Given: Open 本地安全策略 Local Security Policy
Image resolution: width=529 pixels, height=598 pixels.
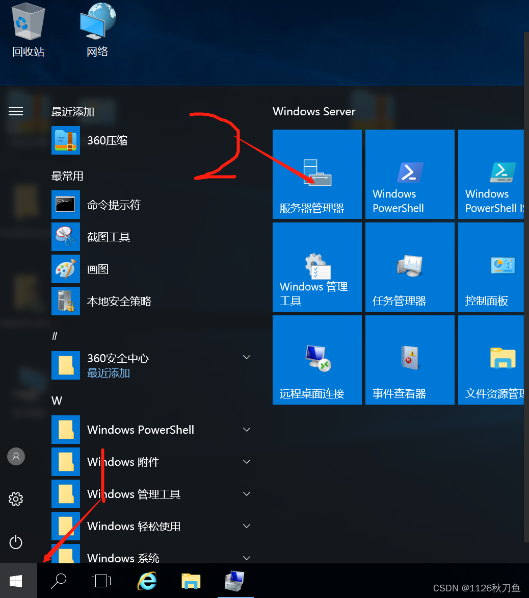Looking at the screenshot, I should [x=152, y=301].
